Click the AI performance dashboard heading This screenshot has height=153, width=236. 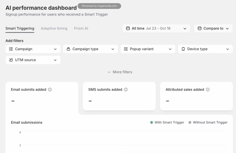tap(41, 8)
